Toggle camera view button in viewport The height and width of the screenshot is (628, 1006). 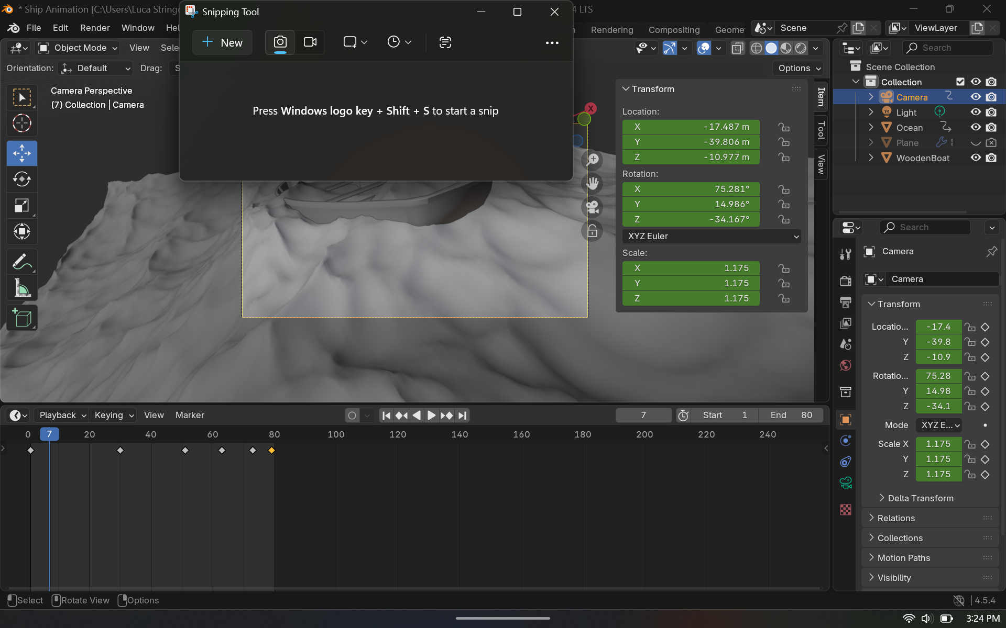[x=592, y=207]
